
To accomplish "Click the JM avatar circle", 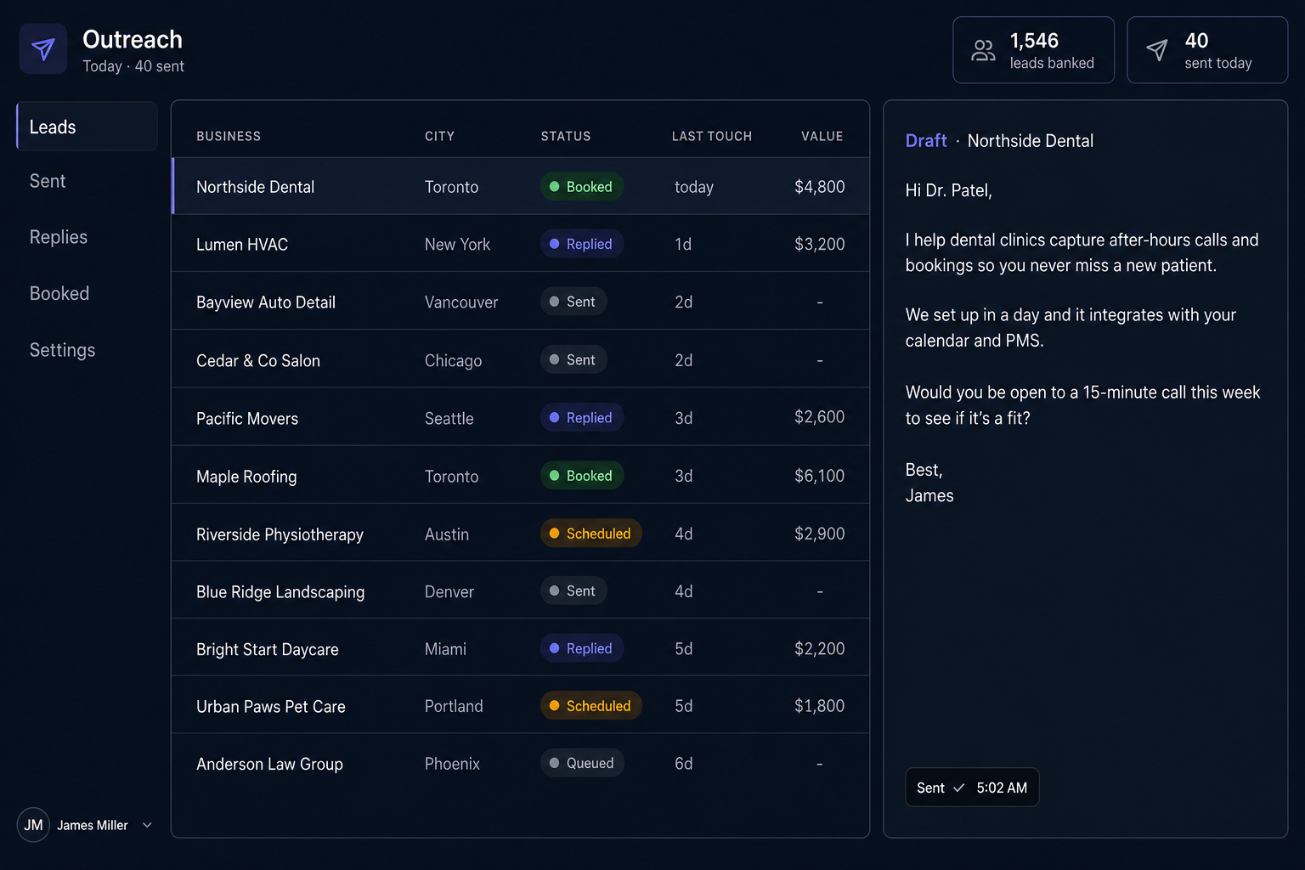I will point(33,825).
